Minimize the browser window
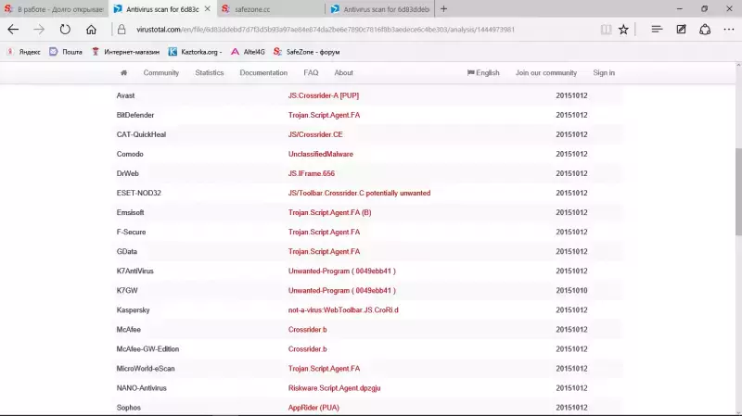This screenshot has width=742, height=416. (680, 9)
